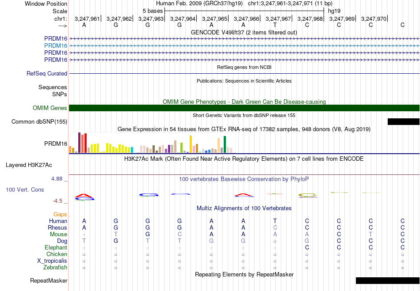
Task: Click the dark maroon GTEx expression bar
Action: pyautogui.click(x=79, y=143)
